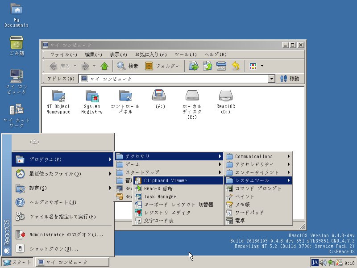Launch レジストリ エディタ
Screen dimensions: 357x268
[x=178, y=213]
